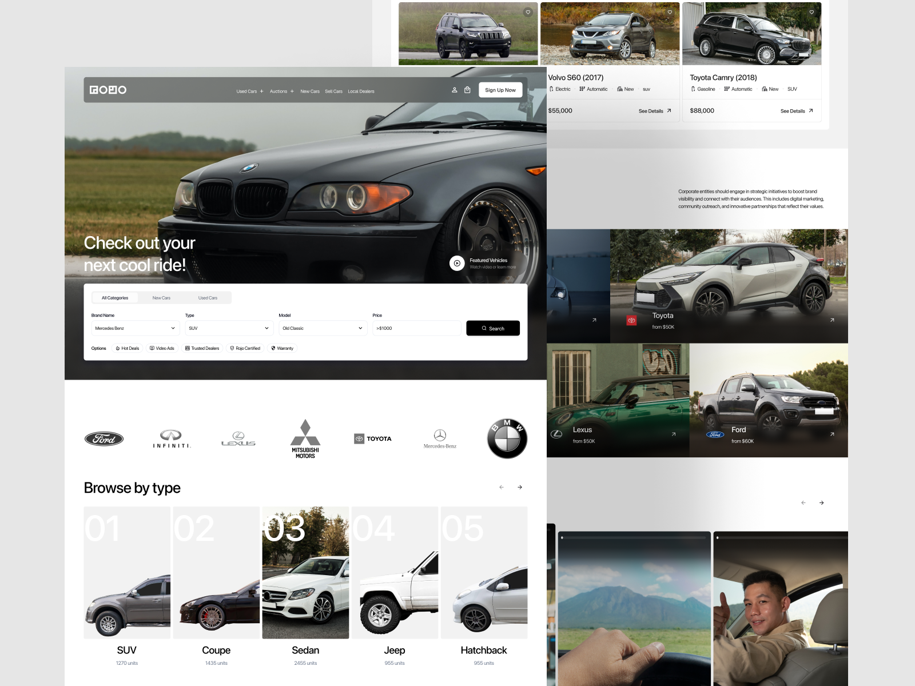The width and height of the screenshot is (915, 686).
Task: Expand the Type dropdown showing SUV
Action: pyautogui.click(x=229, y=328)
